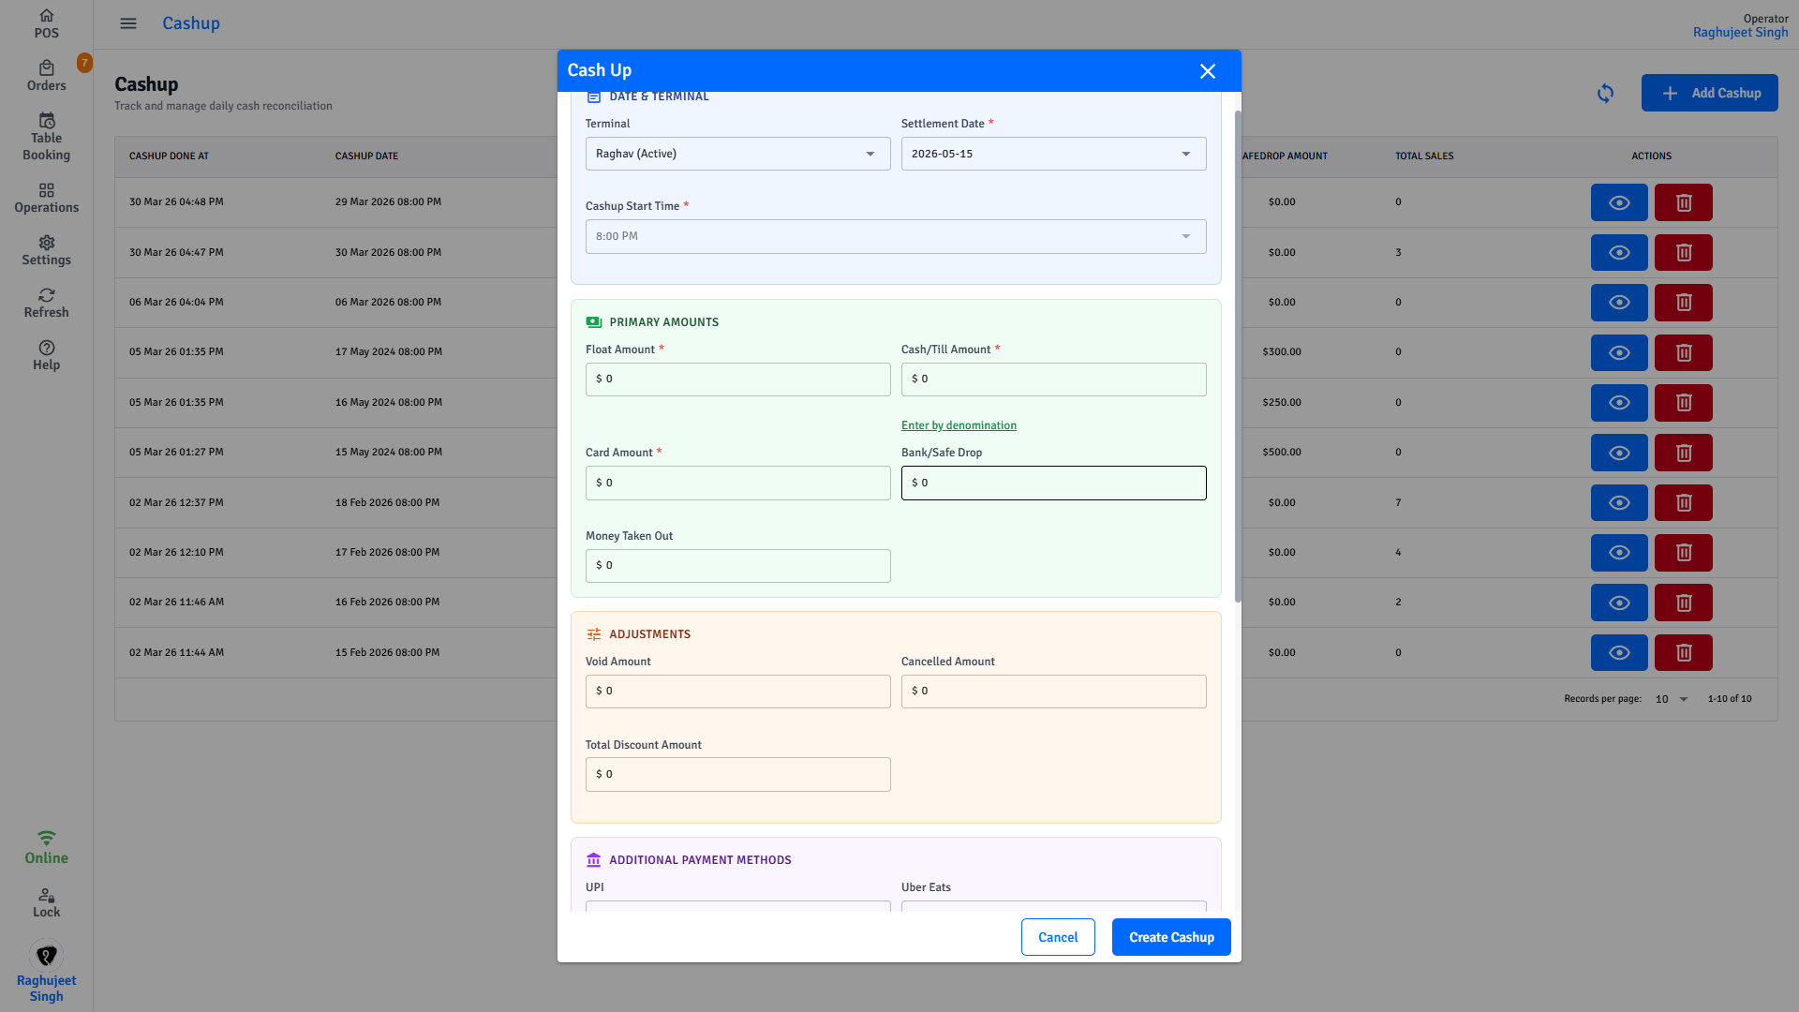Click Cancel in the Cash Up dialog

1058,937
